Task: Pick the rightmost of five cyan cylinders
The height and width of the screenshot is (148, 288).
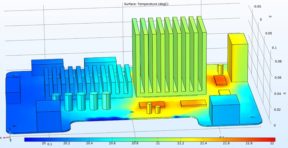Action: (x=106, y=101)
